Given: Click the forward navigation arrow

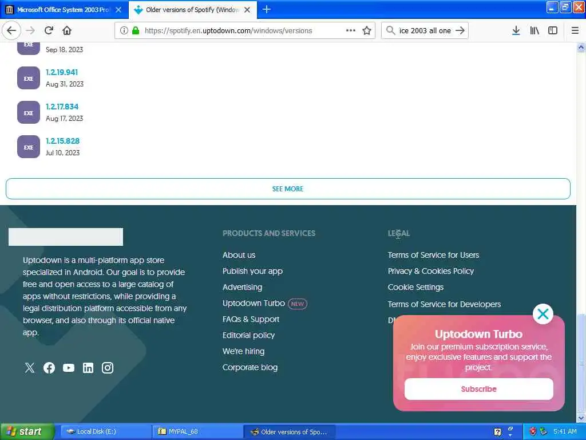Looking at the screenshot, I should 31,30.
